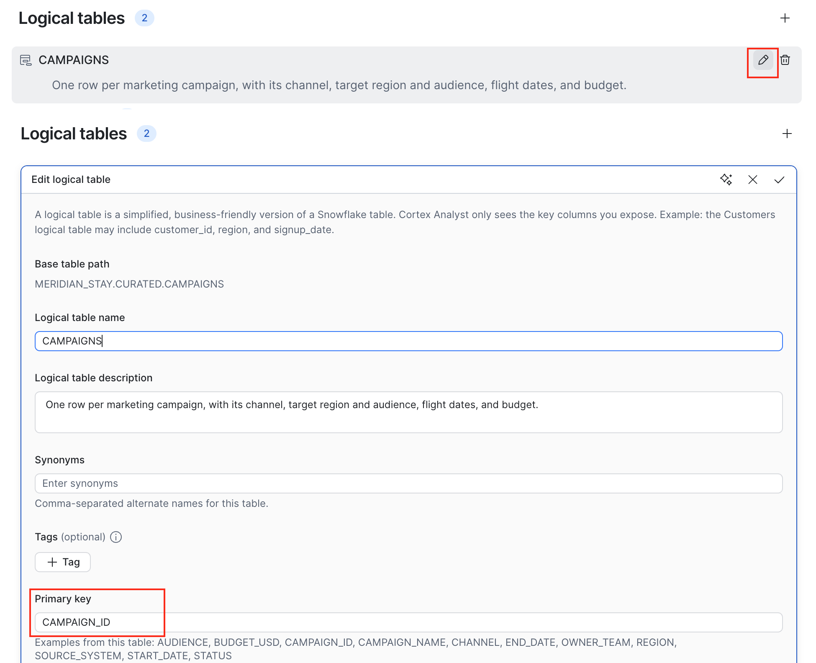Add logical table with top plus icon

[785, 18]
